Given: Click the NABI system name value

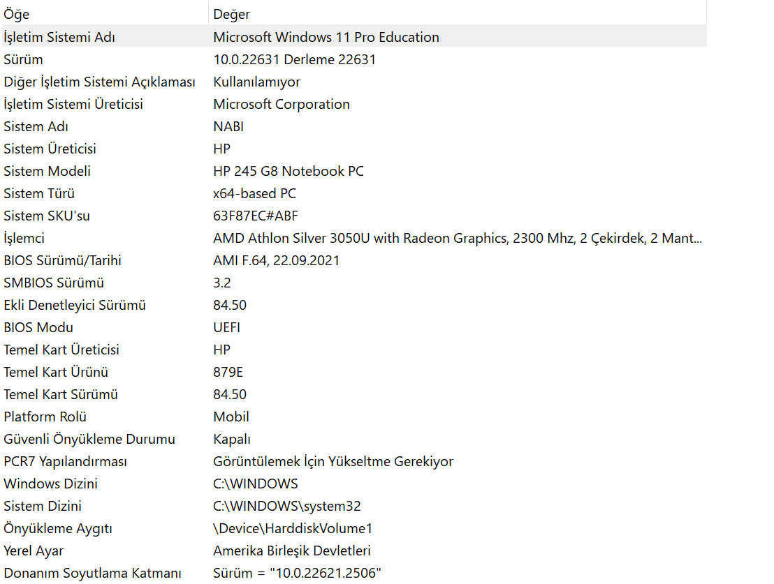Looking at the screenshot, I should click(228, 126).
